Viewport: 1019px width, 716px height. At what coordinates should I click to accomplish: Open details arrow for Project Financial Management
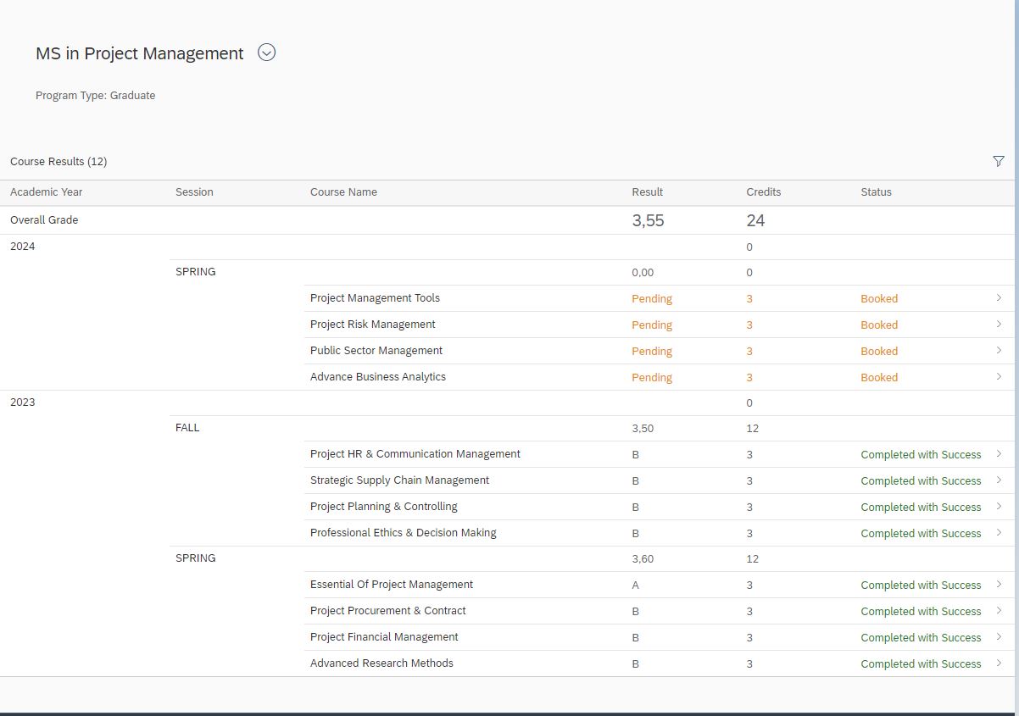999,637
